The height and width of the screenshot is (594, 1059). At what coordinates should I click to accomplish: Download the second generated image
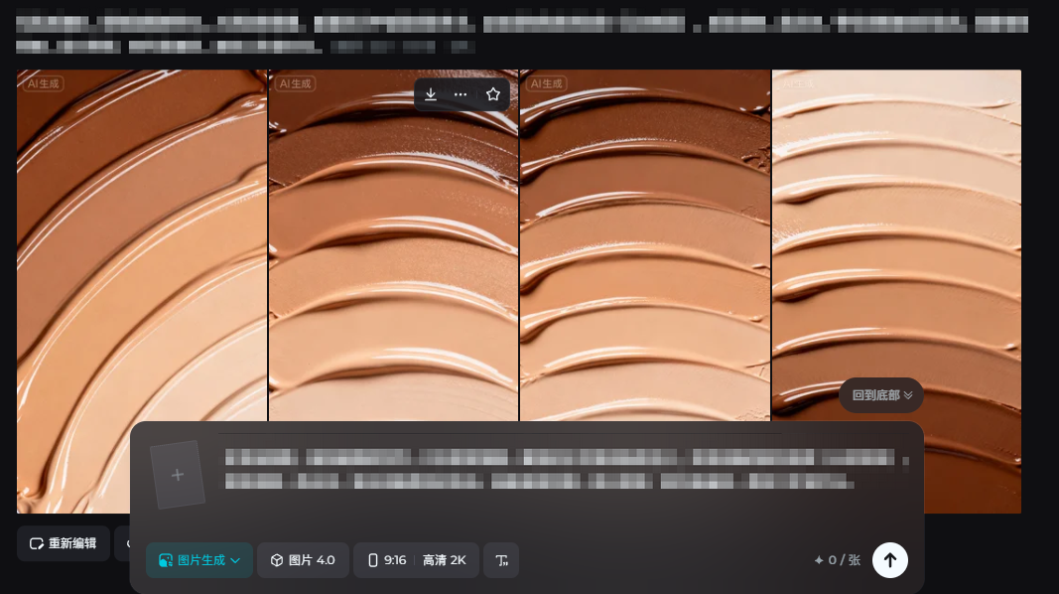431,94
